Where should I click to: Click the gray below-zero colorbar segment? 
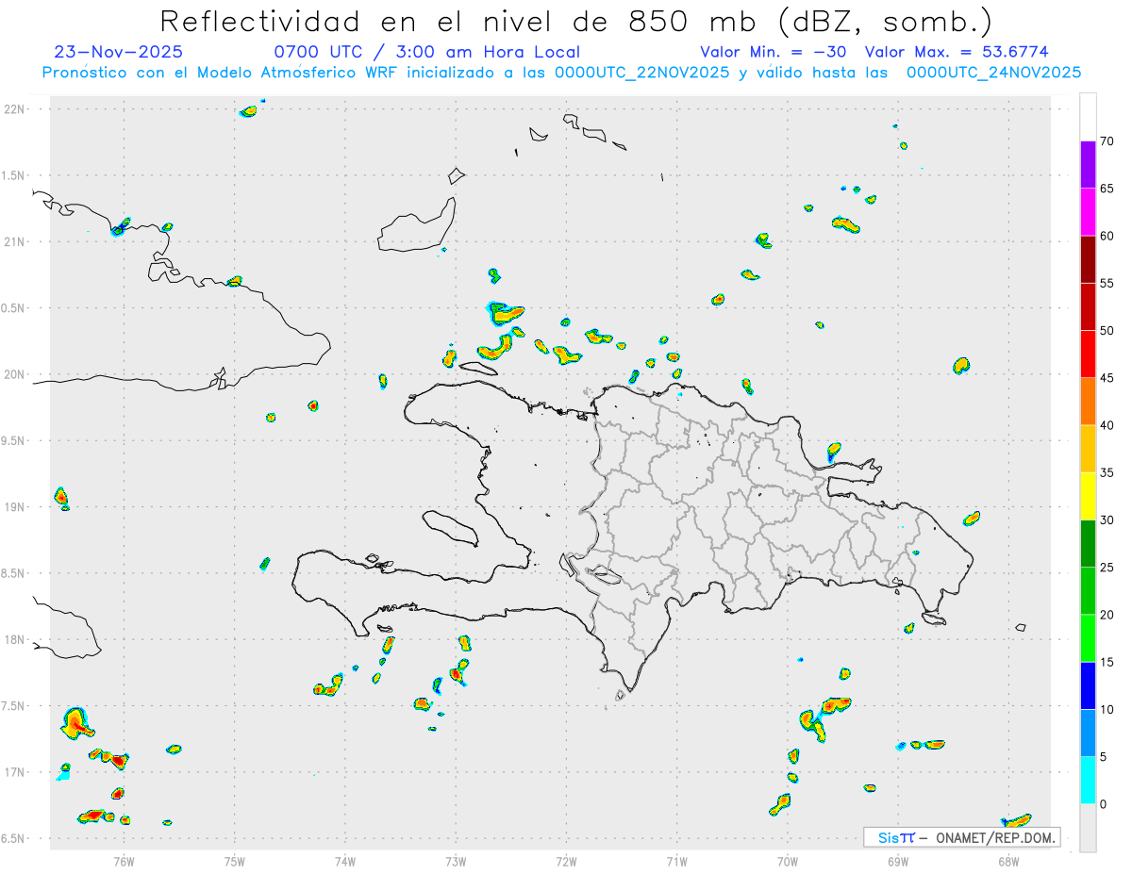[x=1088, y=827]
